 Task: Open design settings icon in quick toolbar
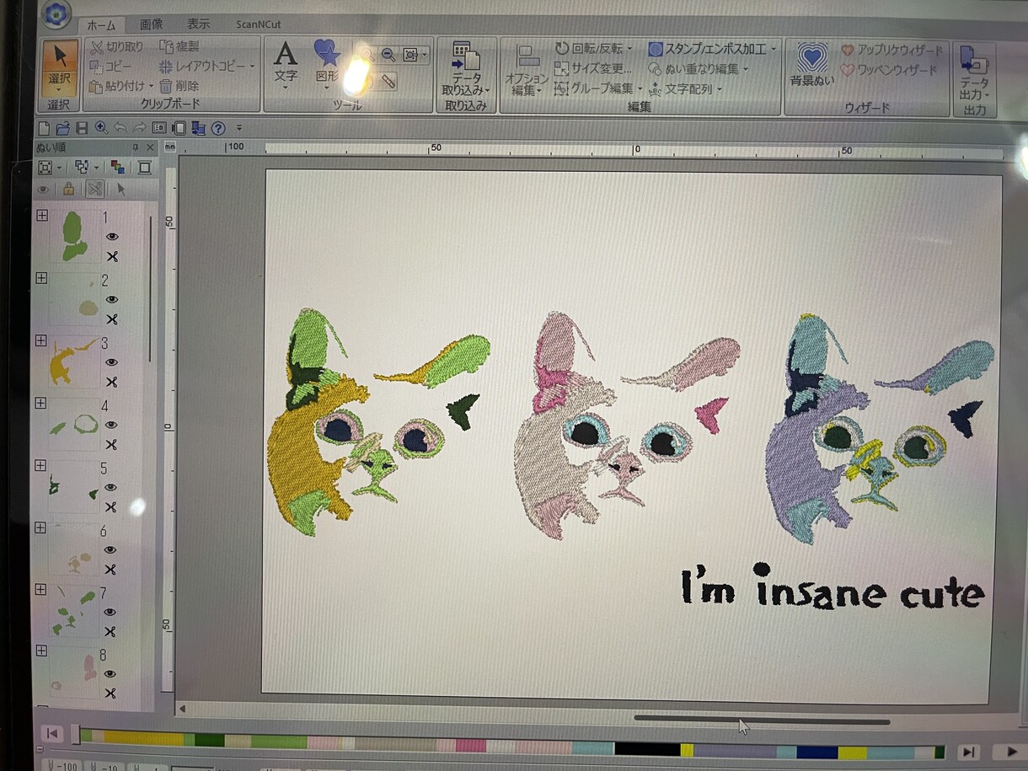click(x=159, y=128)
